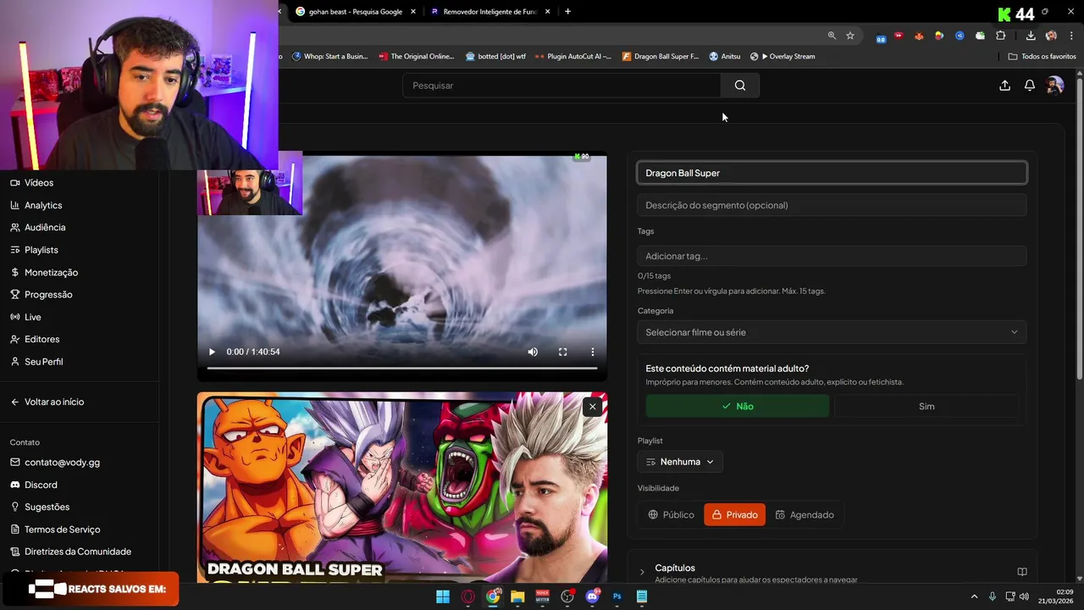Click the Descrição do segmento field

(x=832, y=205)
